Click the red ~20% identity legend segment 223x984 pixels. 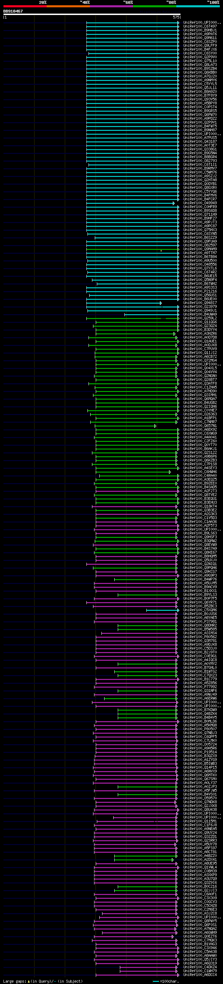pos(25,6)
